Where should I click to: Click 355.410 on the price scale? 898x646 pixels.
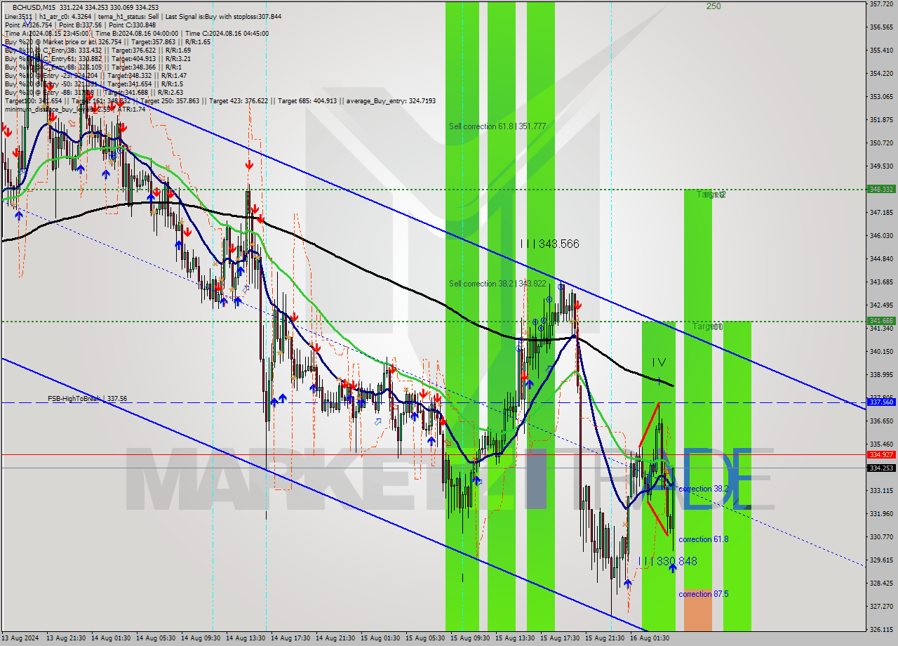pyautogui.click(x=881, y=51)
